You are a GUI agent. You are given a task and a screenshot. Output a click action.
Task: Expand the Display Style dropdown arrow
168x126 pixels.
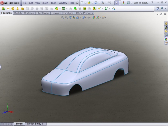tap(85, 18)
